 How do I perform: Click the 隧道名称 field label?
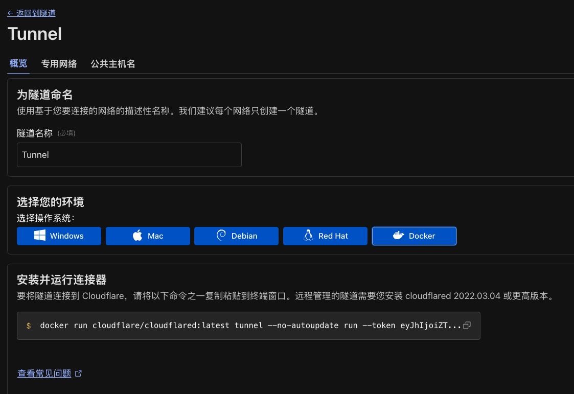coord(35,133)
